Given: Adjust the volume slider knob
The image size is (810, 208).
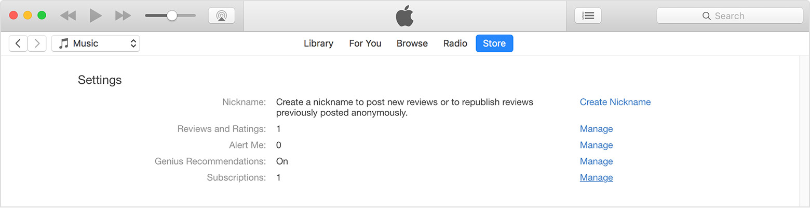Looking at the screenshot, I should (172, 16).
